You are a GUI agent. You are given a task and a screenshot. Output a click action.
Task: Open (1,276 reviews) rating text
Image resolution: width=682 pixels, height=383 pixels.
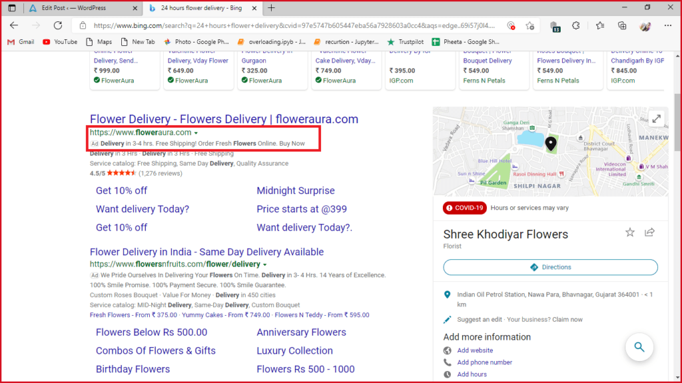[161, 174]
